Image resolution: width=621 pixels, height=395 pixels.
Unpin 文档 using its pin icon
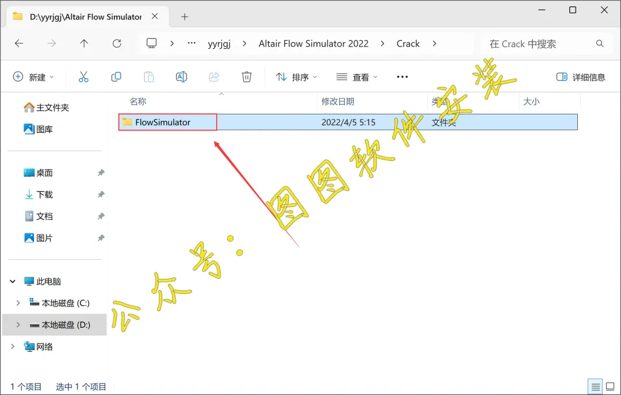click(x=101, y=216)
